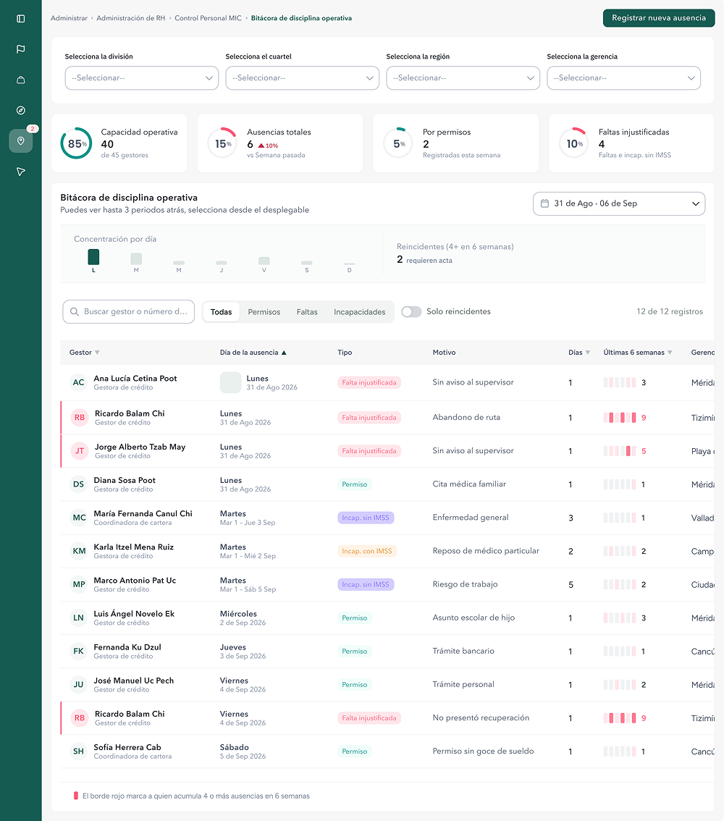Screen dimensions: 724x821
Task: Open the Selecciona el cuartel dropdown
Action: tap(303, 78)
